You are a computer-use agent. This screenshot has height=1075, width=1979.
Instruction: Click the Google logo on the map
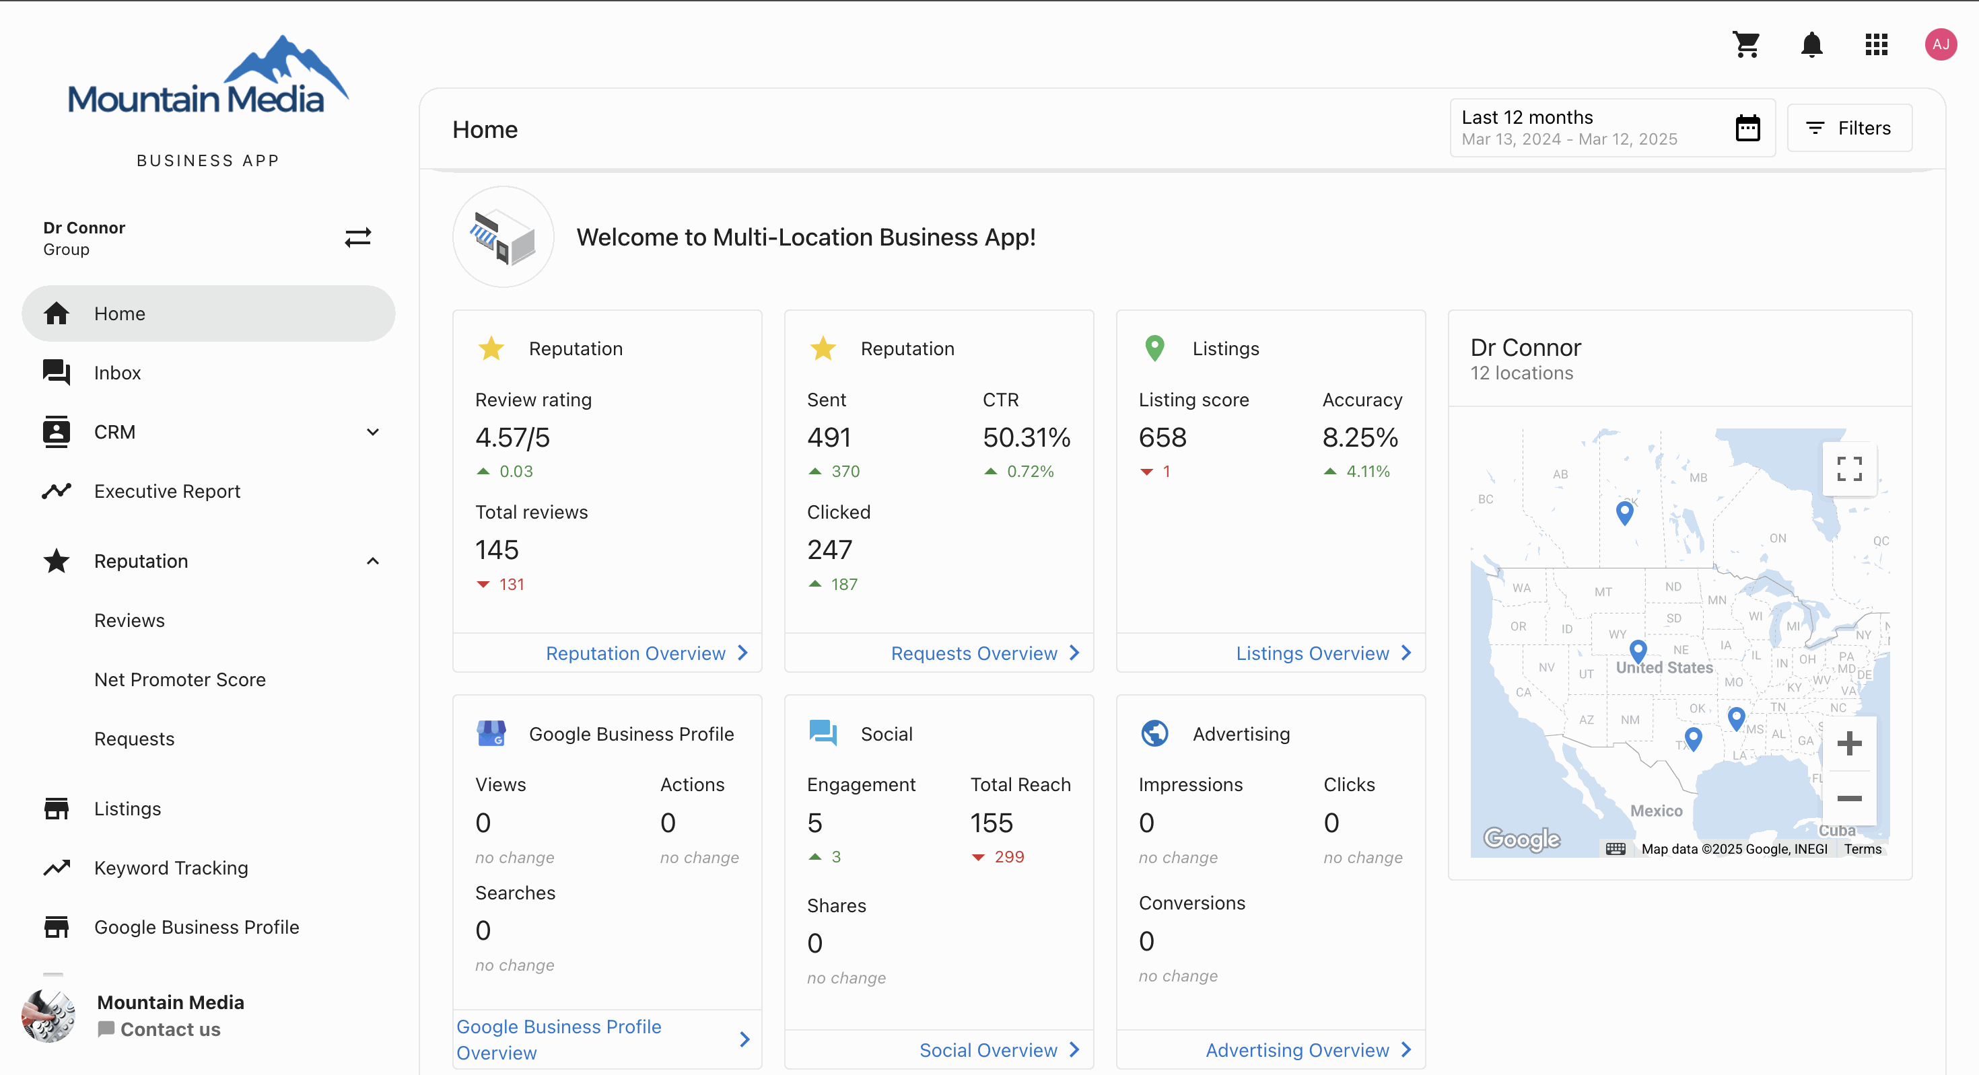tap(1521, 838)
